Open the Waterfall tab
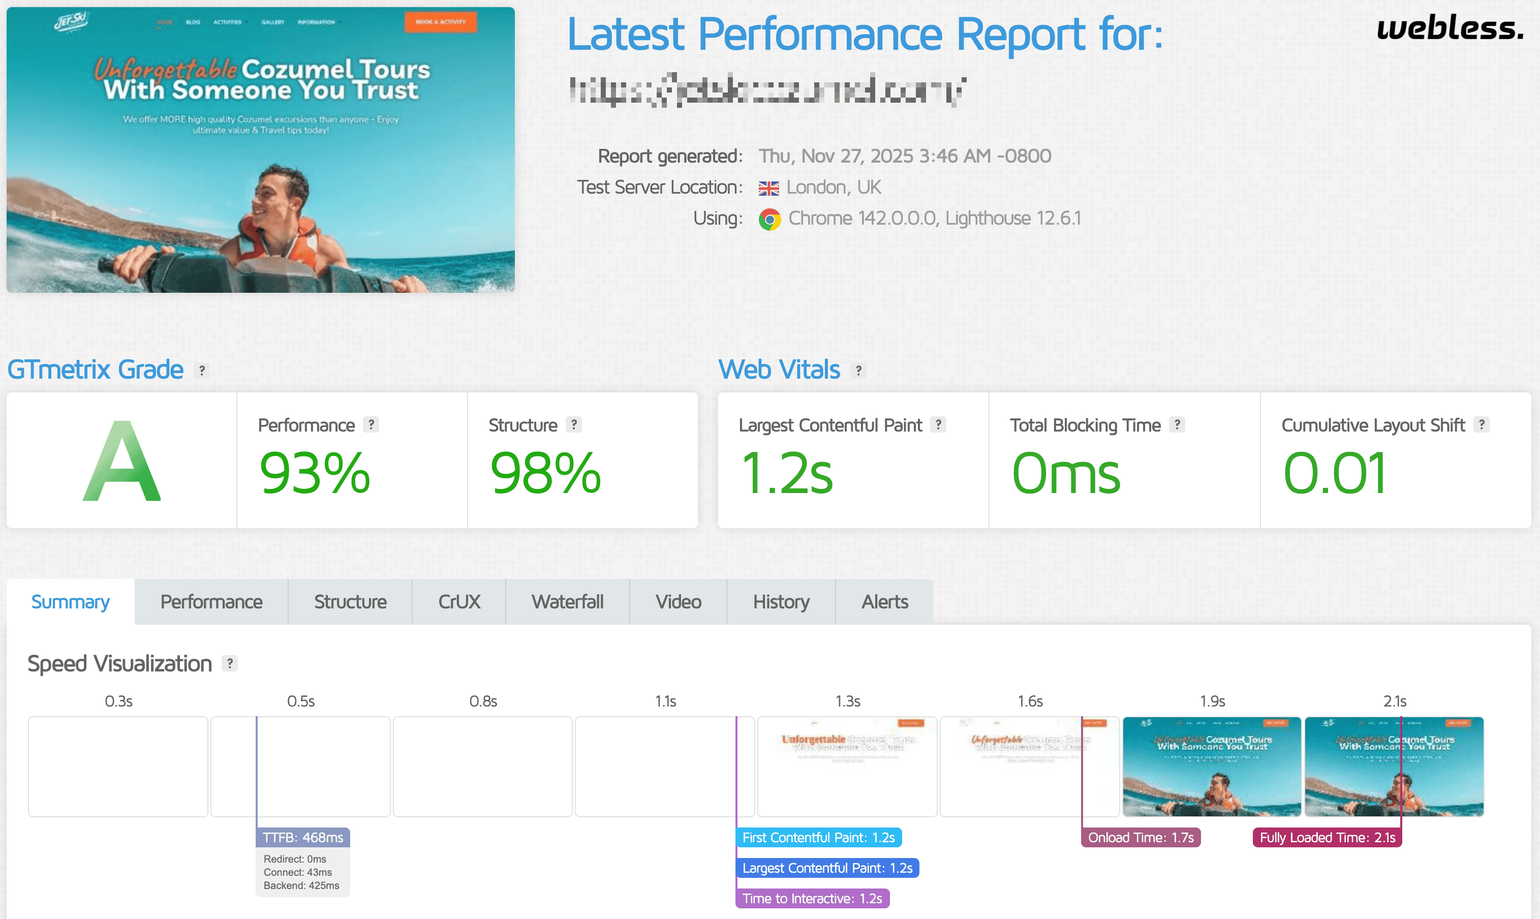 point(567,602)
